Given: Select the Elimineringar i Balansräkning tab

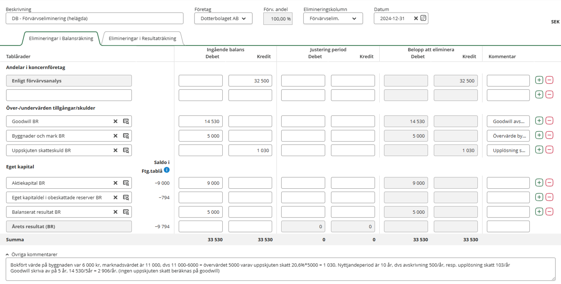Looking at the screenshot, I should [61, 38].
